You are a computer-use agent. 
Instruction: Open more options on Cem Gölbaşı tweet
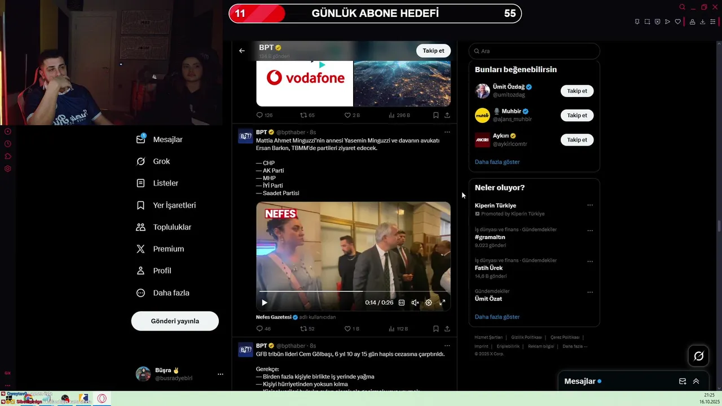[447, 346]
